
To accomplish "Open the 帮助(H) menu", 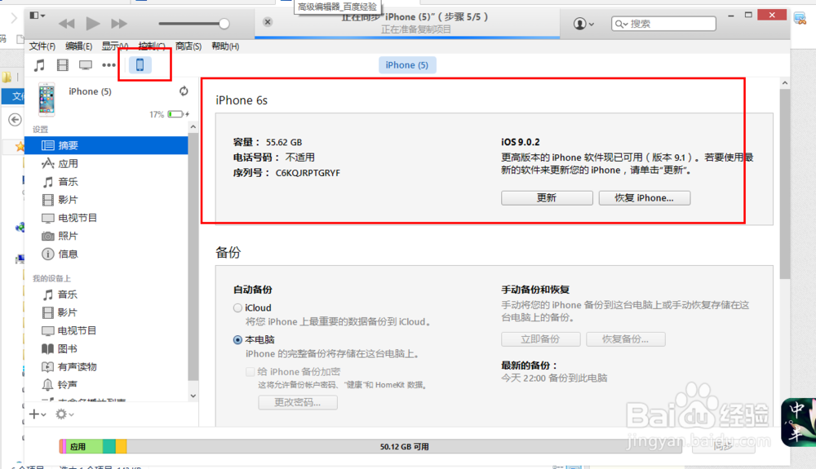I will pos(225,46).
